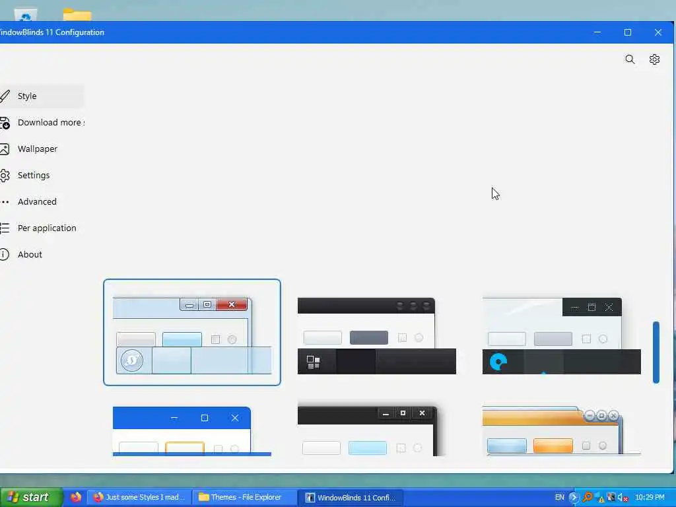Click the muted volume tray icon
This screenshot has width=676, height=507.
pyautogui.click(x=622, y=498)
